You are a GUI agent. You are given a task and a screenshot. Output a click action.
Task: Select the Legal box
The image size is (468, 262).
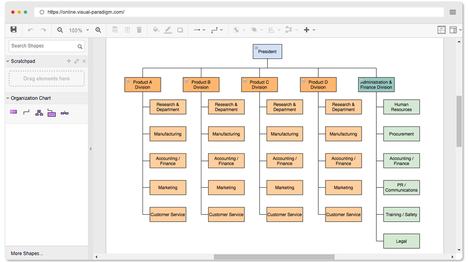pyautogui.click(x=401, y=241)
